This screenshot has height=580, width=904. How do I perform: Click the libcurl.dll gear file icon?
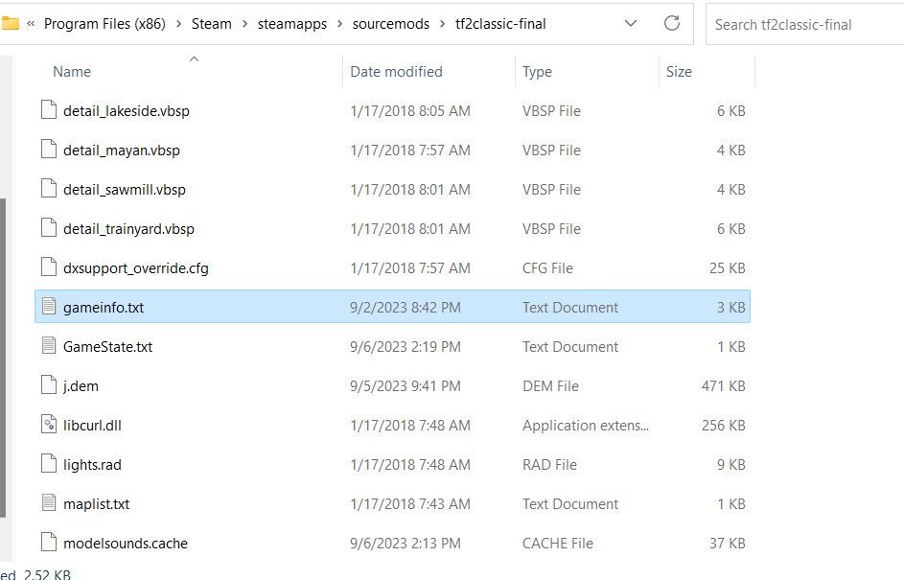click(x=49, y=425)
